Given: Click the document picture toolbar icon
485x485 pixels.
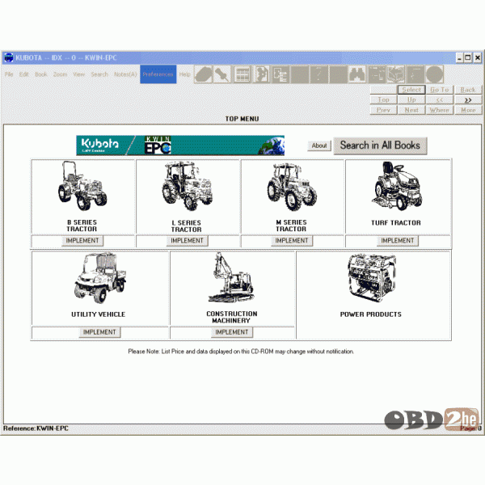Looking at the screenshot, I should click(261, 74).
